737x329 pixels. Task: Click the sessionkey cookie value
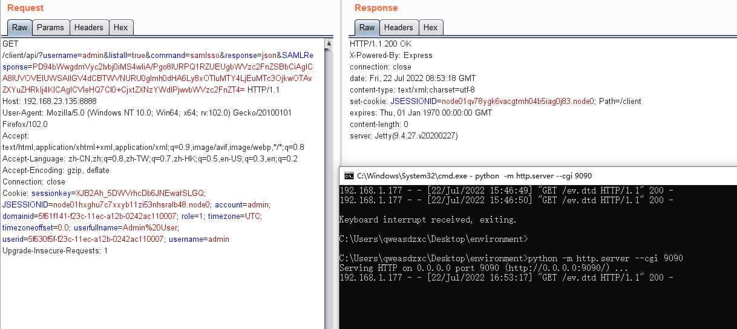[x=140, y=194]
